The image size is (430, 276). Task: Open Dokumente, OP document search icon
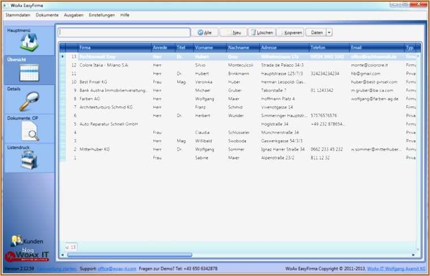30,131
